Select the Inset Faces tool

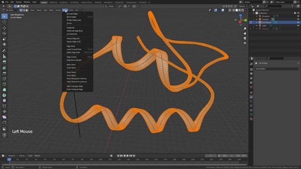(4, 68)
